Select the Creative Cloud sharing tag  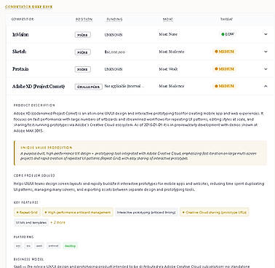[215, 213]
